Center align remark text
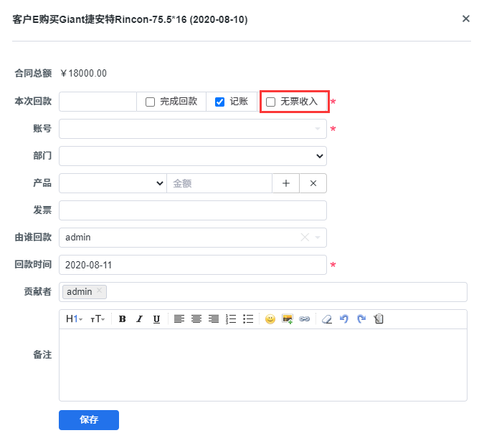This screenshot has height=438, width=484. tap(196, 318)
